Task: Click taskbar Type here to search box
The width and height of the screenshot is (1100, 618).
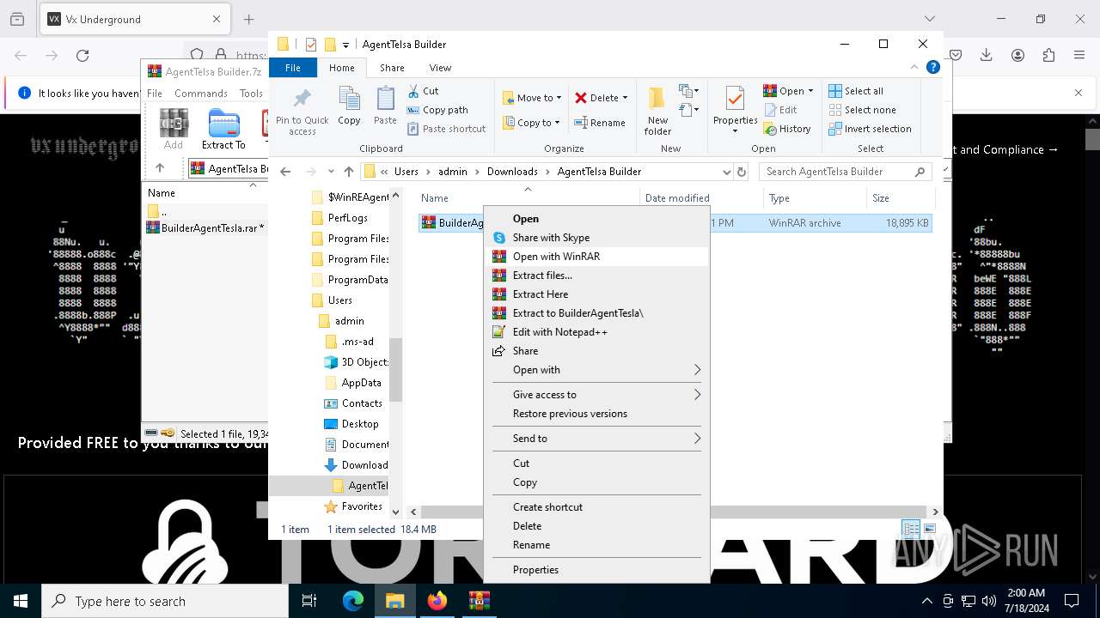Action: [165, 601]
